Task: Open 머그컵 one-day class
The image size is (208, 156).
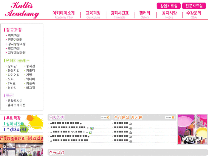Action: (x=30, y=88)
